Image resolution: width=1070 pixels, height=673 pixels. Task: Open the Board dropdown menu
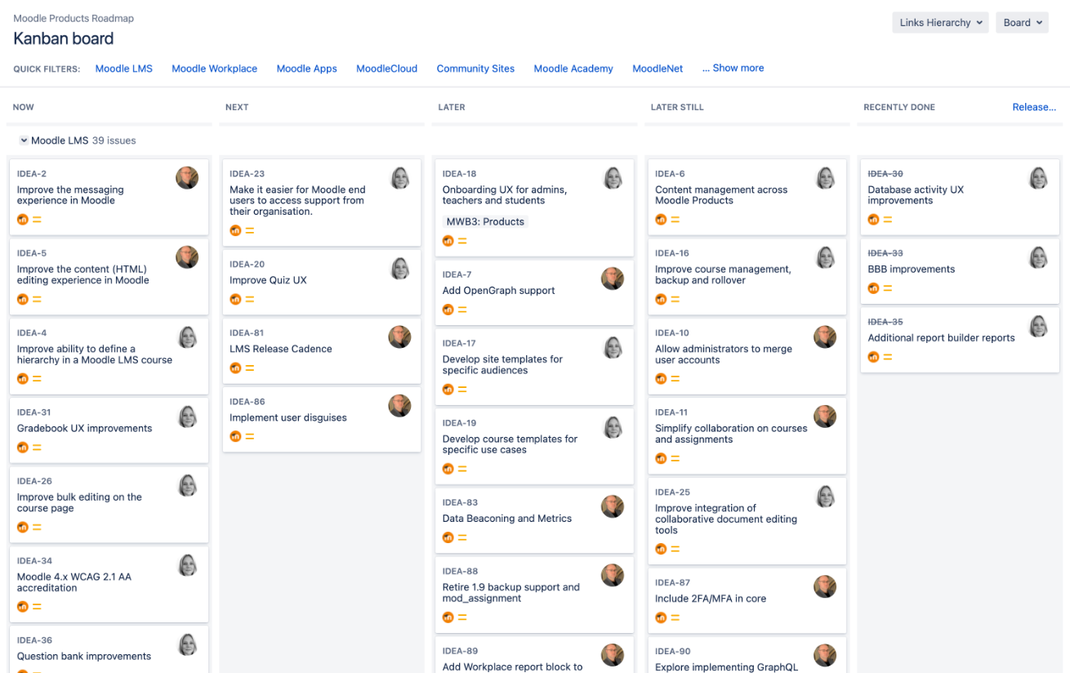pos(1022,23)
